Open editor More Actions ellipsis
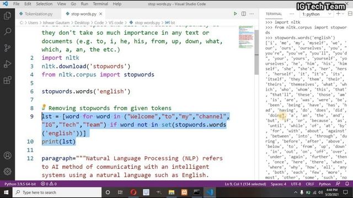Image resolution: width=353 pixels, height=198 pixels. click(252, 14)
